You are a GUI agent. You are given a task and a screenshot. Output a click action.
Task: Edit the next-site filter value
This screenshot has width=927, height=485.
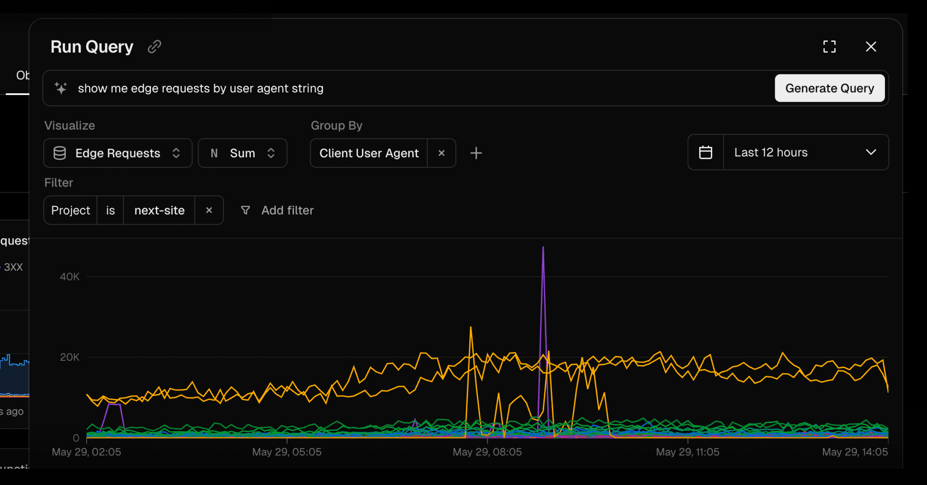(x=159, y=210)
